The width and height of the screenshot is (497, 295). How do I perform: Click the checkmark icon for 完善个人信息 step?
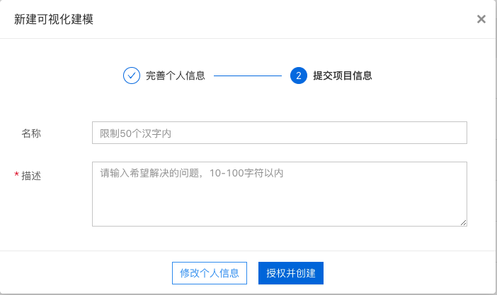pyautogui.click(x=132, y=76)
